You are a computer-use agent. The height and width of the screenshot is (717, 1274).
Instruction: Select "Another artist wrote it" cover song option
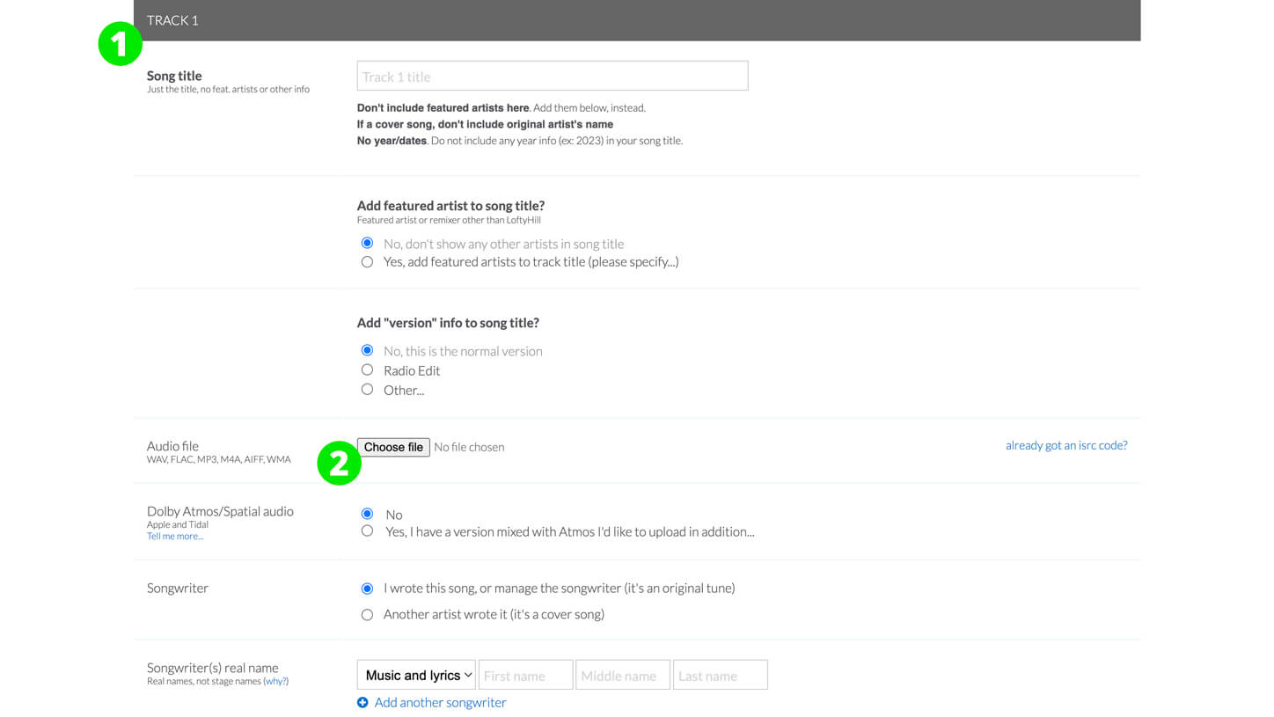point(367,614)
